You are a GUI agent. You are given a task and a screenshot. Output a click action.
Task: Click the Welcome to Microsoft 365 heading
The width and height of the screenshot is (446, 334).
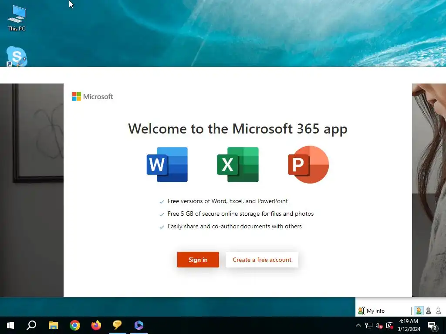pos(238,129)
